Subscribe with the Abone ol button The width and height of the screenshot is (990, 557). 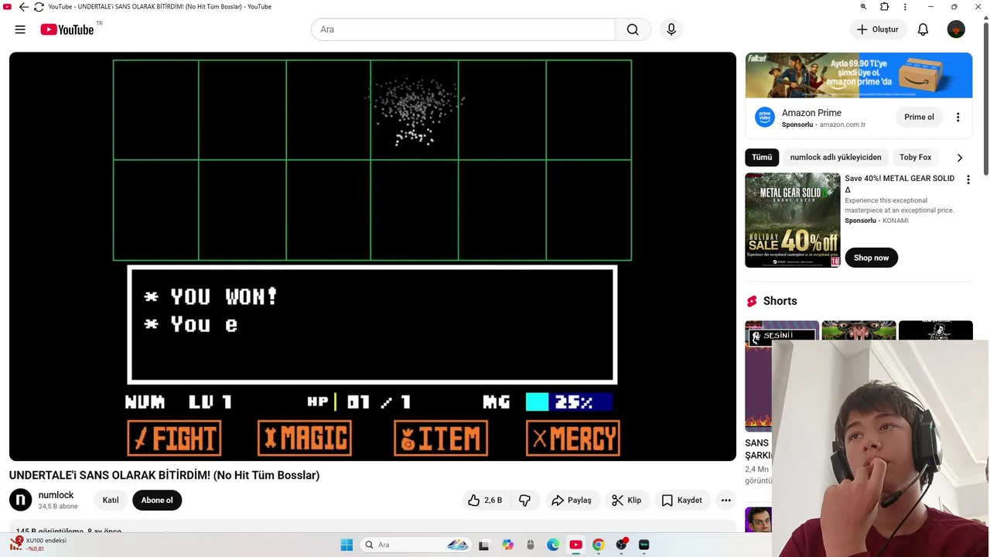tap(157, 501)
